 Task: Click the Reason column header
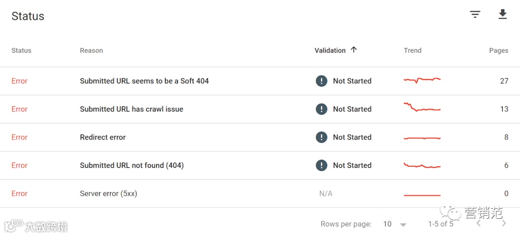pos(91,50)
